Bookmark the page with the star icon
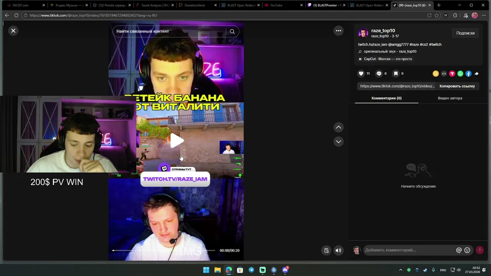491x276 pixels. point(437,15)
